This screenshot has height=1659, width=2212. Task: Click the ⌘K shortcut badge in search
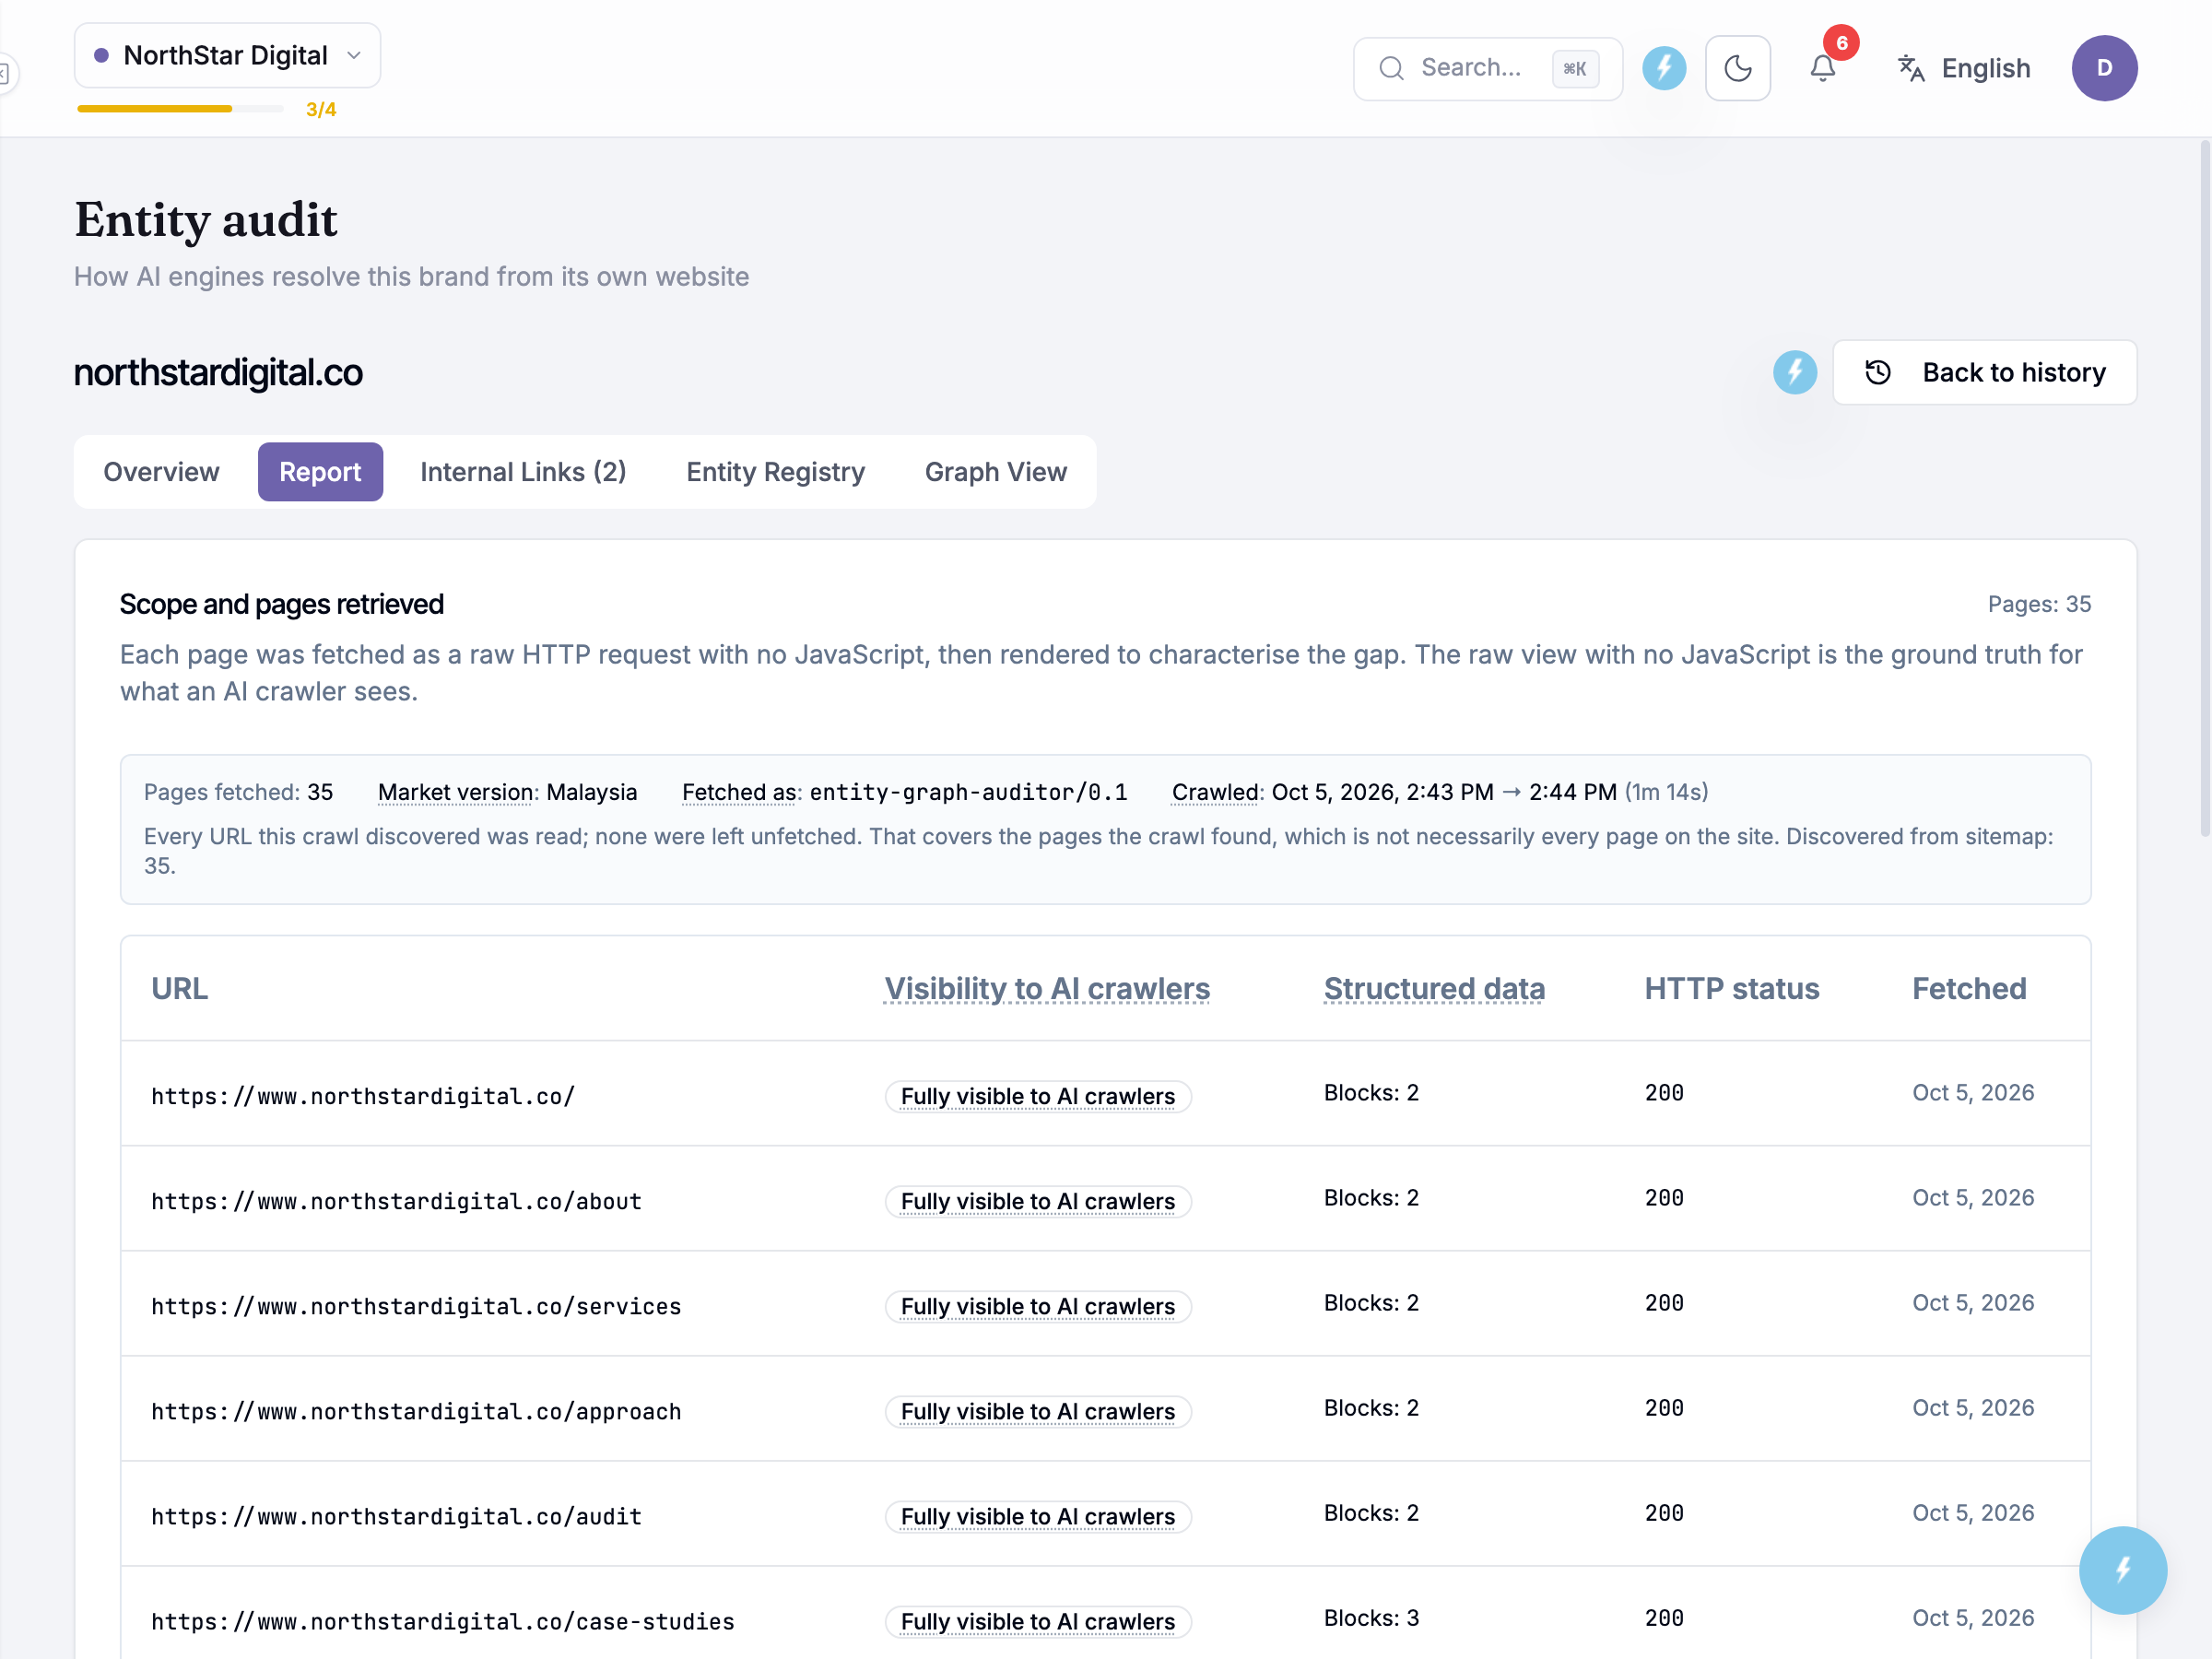pos(1574,68)
